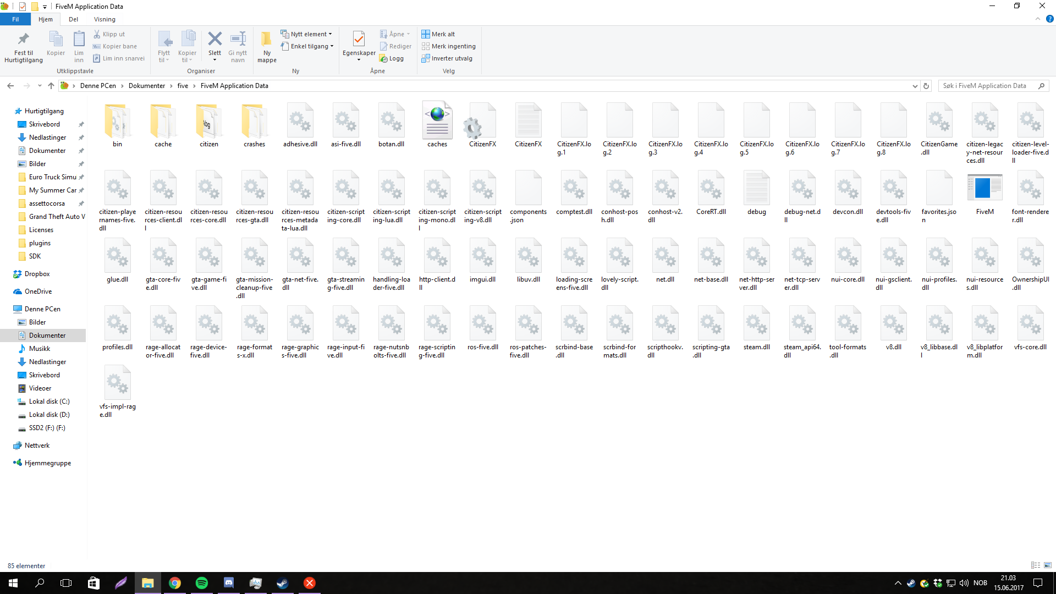Select Hurtigtilgang in navigation pane
Screen dimensions: 1056x594
click(44, 111)
